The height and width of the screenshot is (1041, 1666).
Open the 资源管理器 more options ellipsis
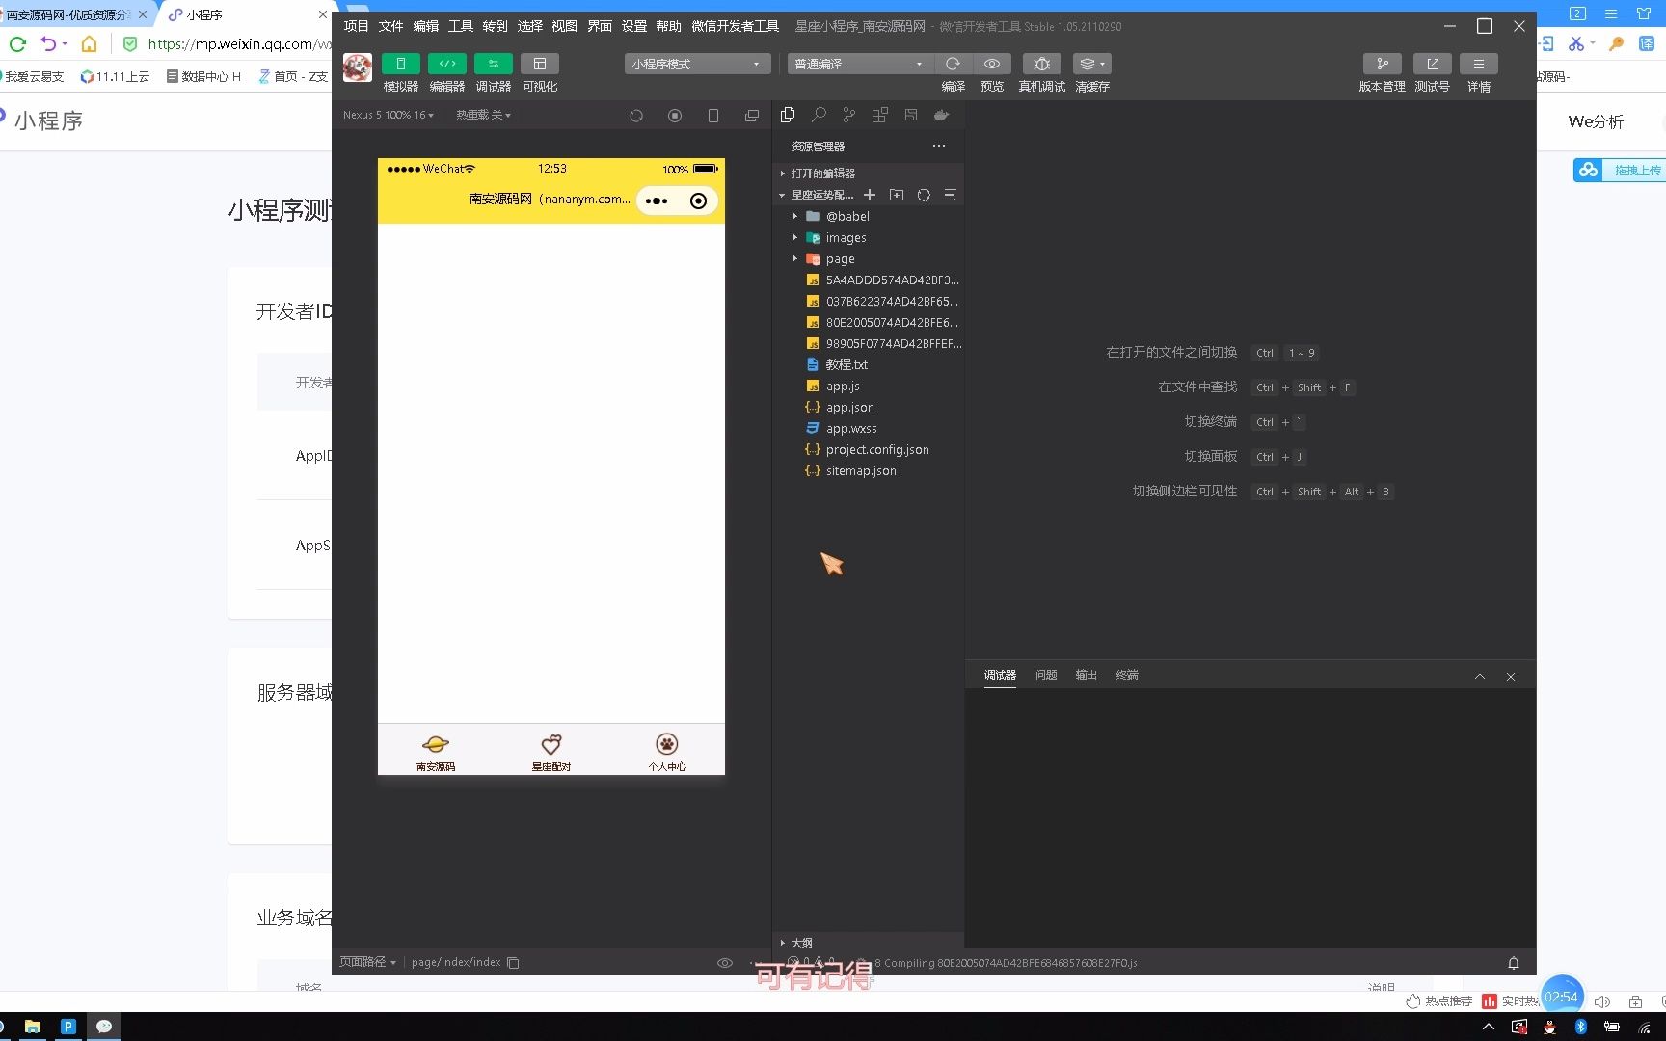point(939,146)
